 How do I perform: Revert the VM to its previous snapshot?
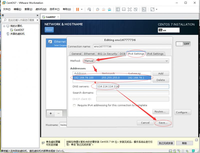click(x=103, y=9)
